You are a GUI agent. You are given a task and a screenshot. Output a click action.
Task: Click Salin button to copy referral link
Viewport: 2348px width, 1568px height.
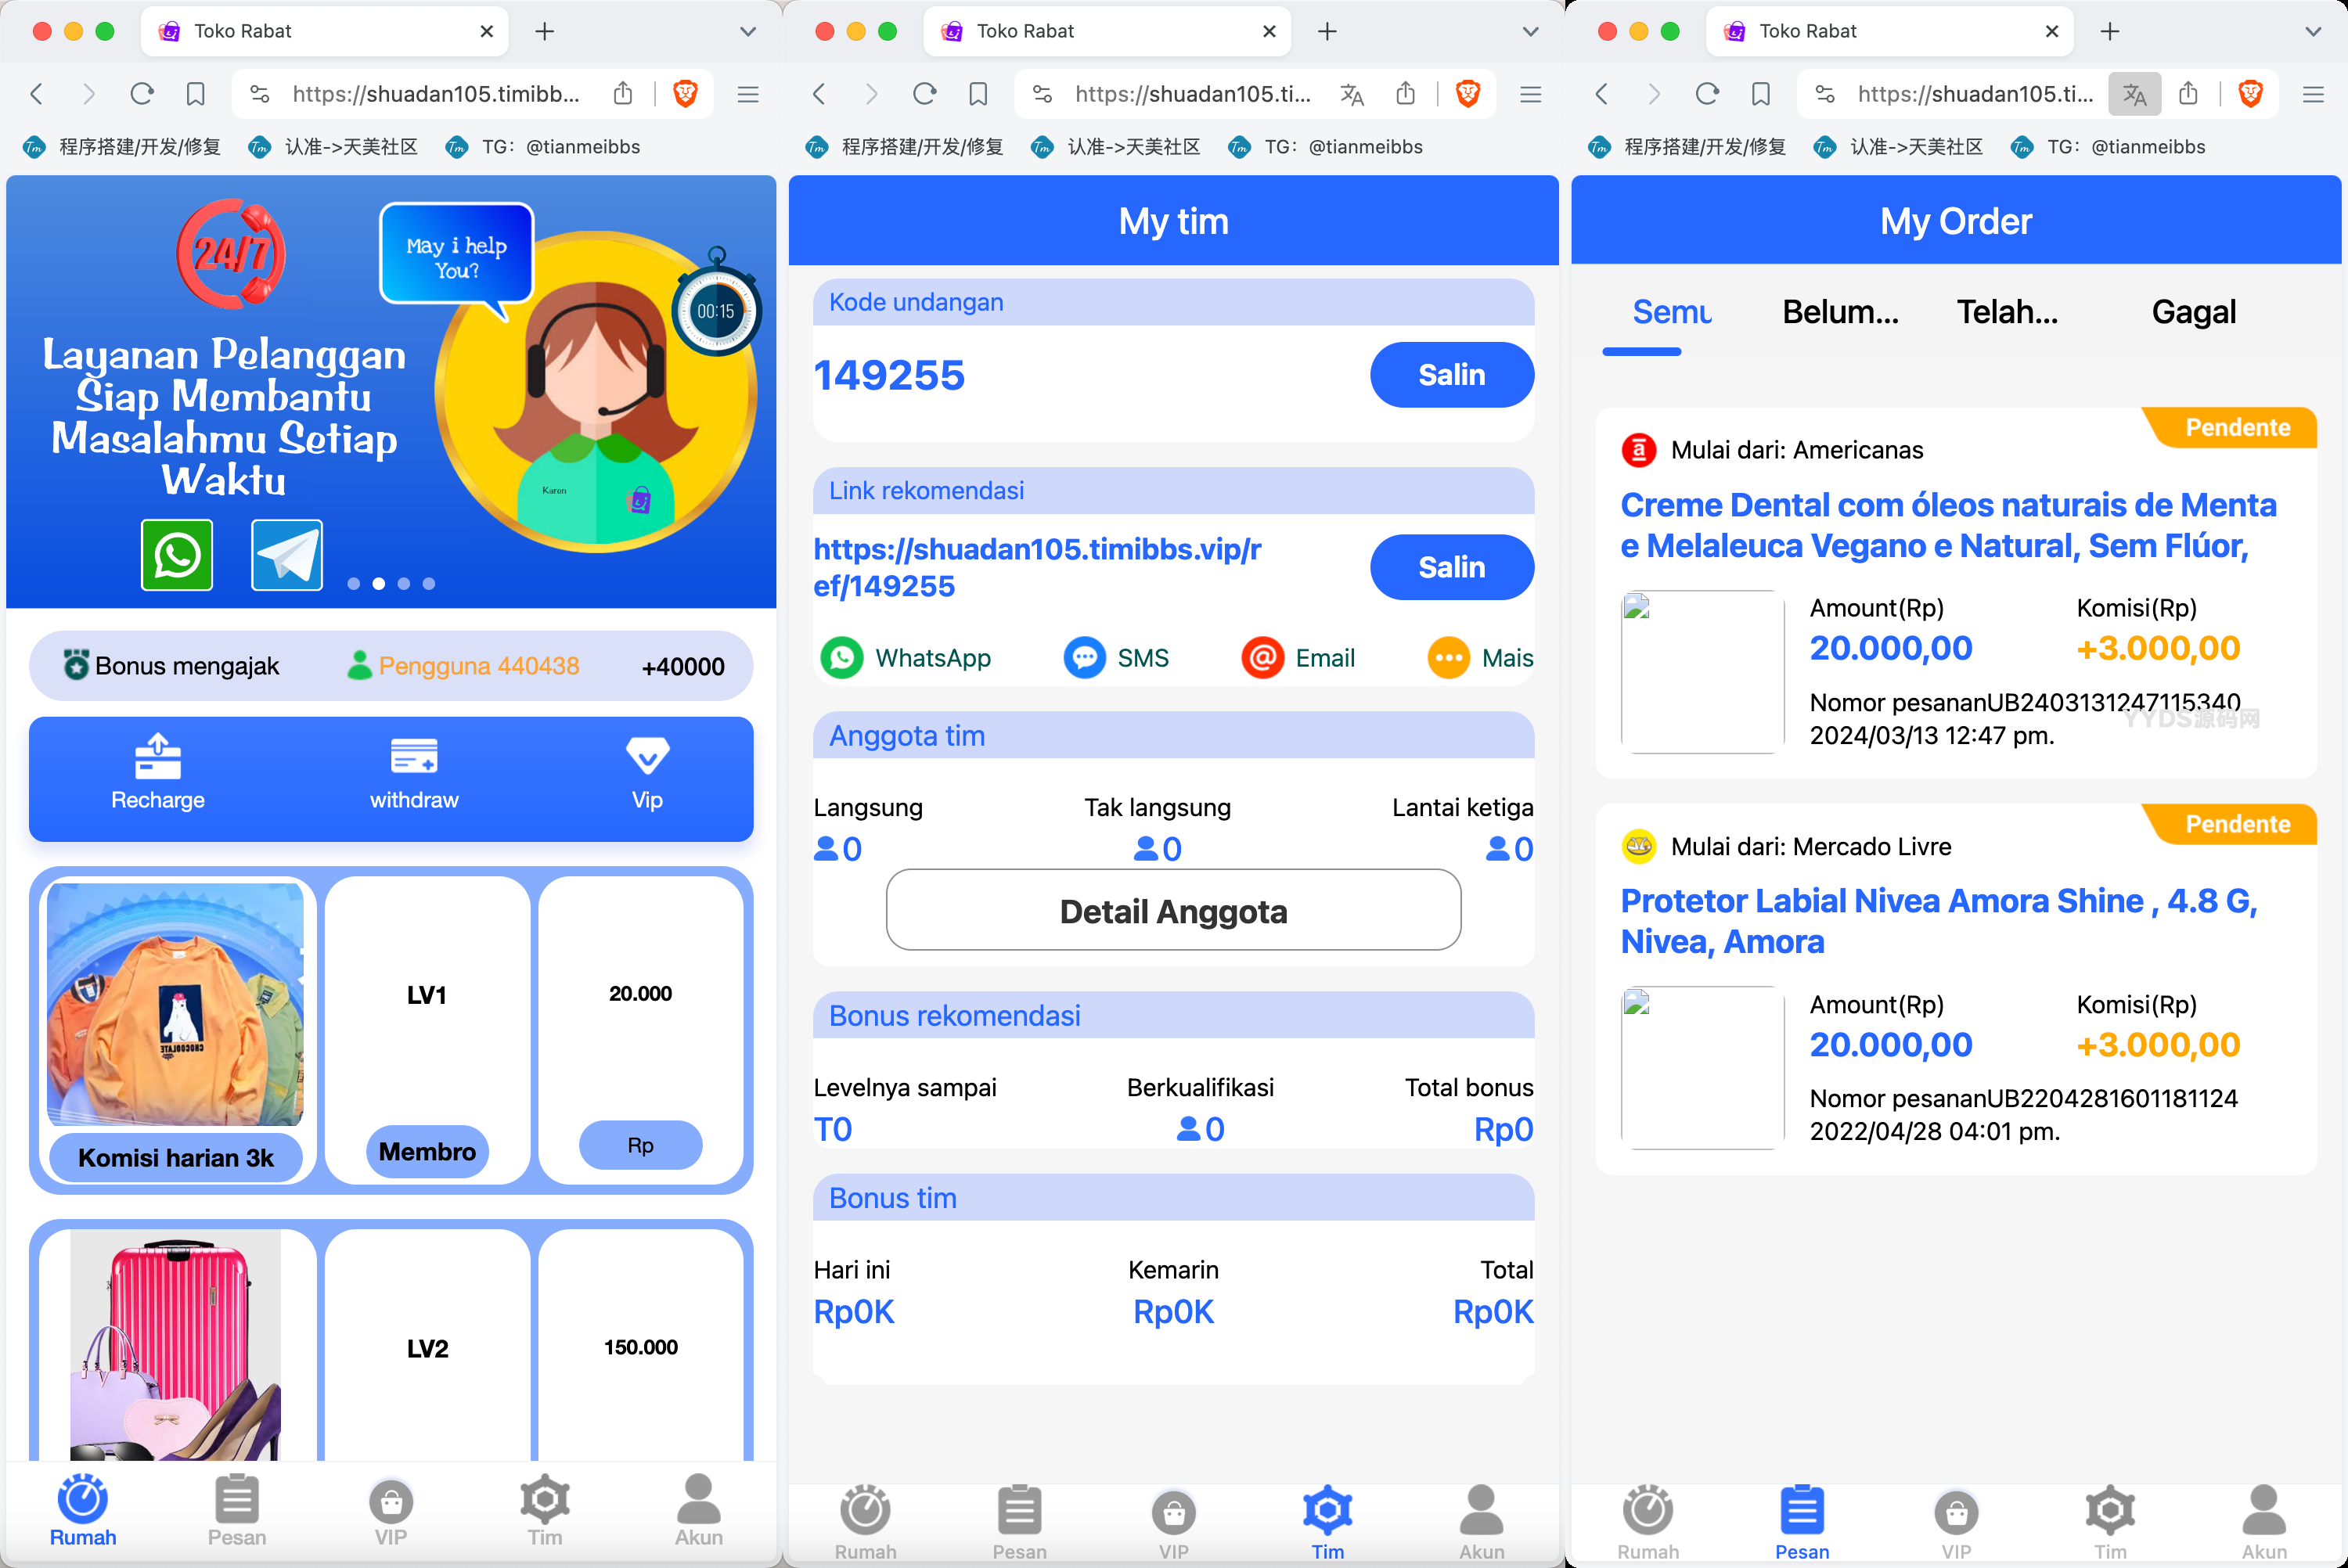tap(1452, 569)
